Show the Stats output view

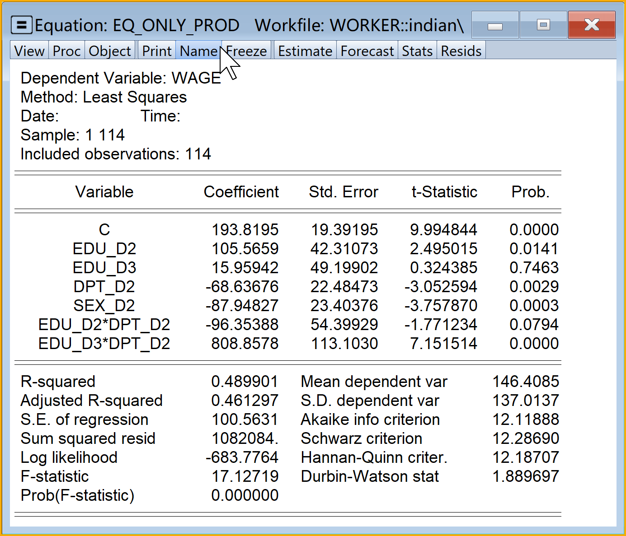(x=417, y=51)
